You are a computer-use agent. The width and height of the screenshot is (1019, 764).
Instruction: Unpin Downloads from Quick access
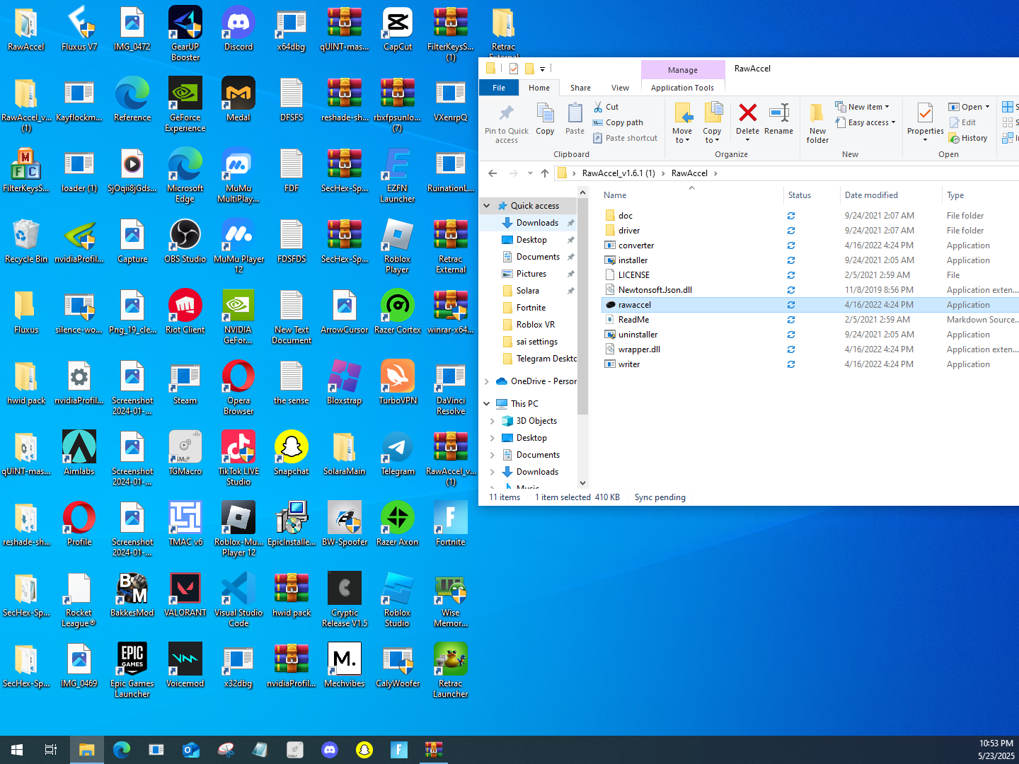570,223
